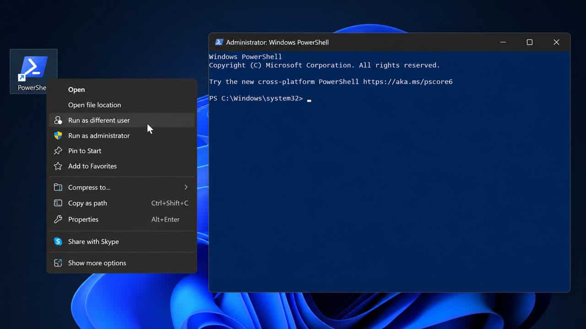
Task: Click the Ctrl+Shift+C shortcut text
Action: point(170,203)
